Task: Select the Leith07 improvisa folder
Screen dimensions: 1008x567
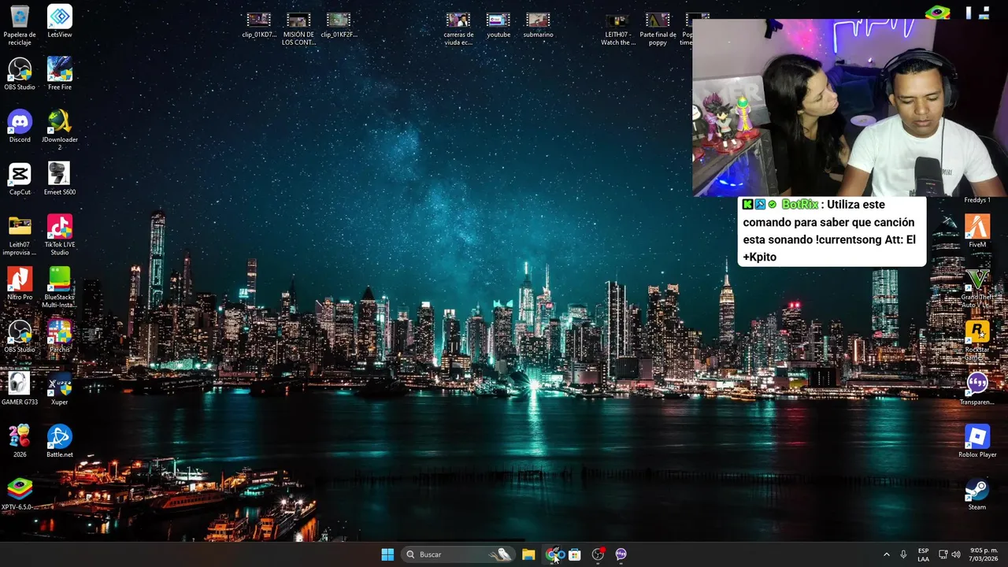Action: pos(20,235)
